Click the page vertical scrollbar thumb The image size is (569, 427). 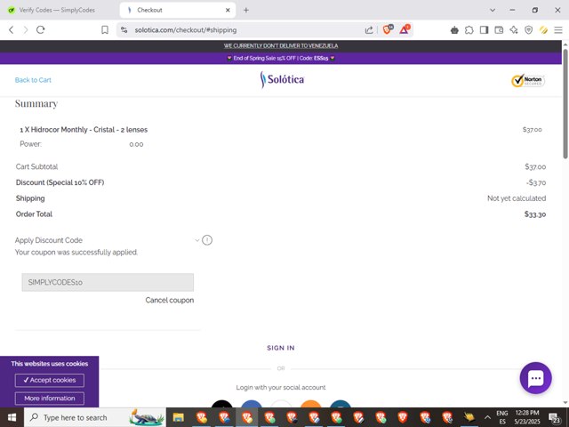[x=565, y=103]
